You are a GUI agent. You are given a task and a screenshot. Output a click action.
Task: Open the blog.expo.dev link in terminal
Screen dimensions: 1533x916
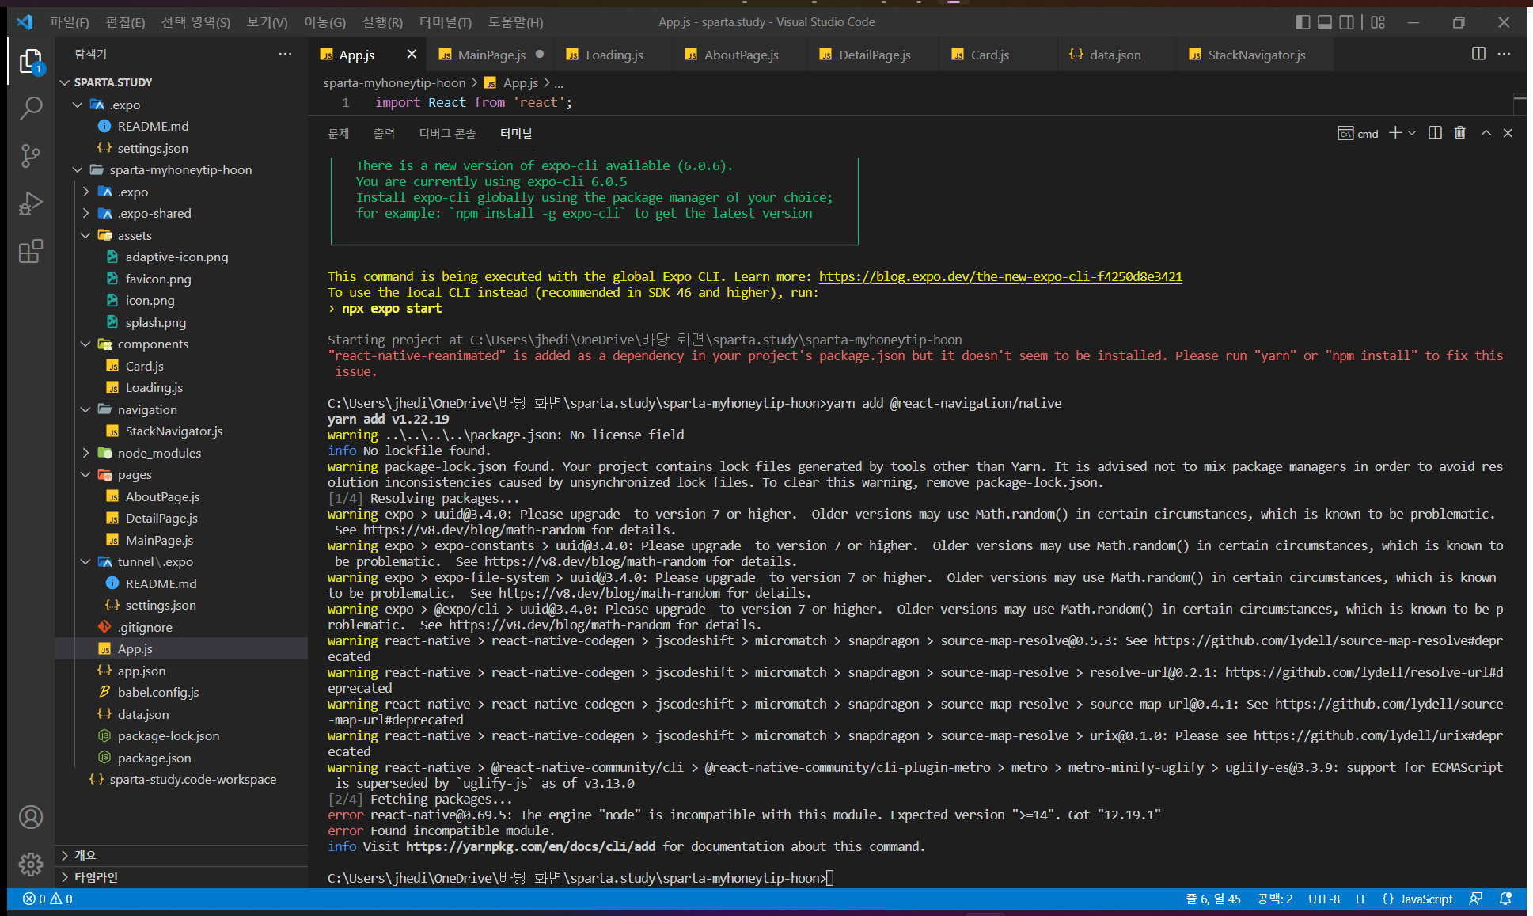click(x=1000, y=276)
